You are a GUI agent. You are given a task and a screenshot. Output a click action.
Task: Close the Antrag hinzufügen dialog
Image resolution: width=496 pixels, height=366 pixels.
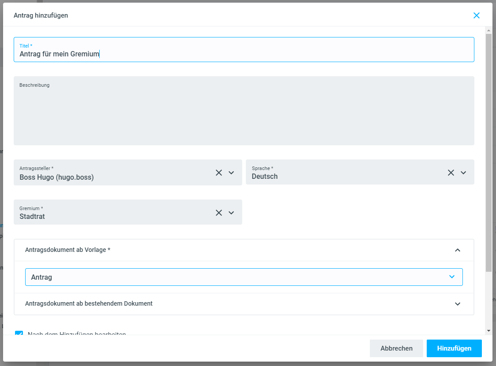[476, 15]
